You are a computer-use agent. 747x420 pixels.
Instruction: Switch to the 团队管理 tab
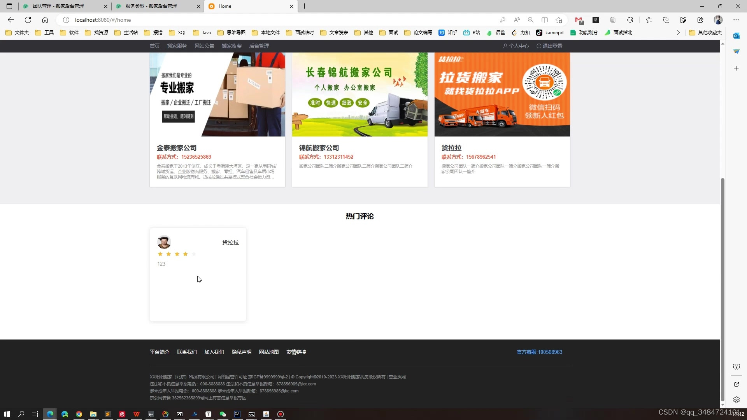[x=65, y=6]
